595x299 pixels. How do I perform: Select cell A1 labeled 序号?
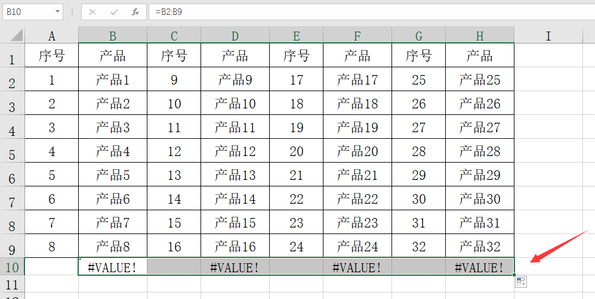pos(51,55)
